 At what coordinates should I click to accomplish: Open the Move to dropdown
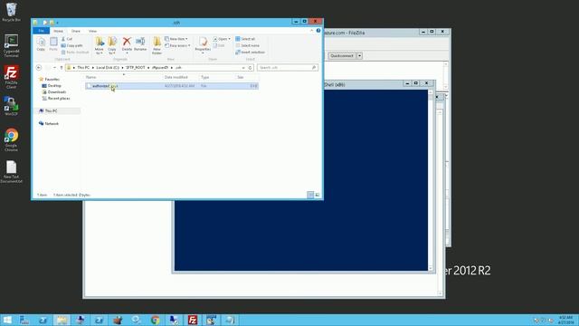[x=99, y=45]
